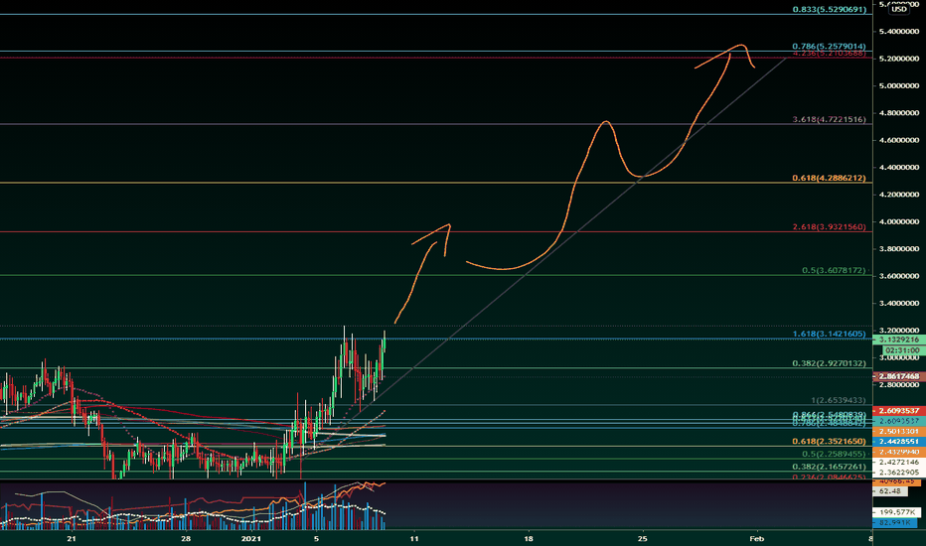Select the 1(2.6539433) Fibonacci level label
926x546 pixels.
(x=838, y=400)
